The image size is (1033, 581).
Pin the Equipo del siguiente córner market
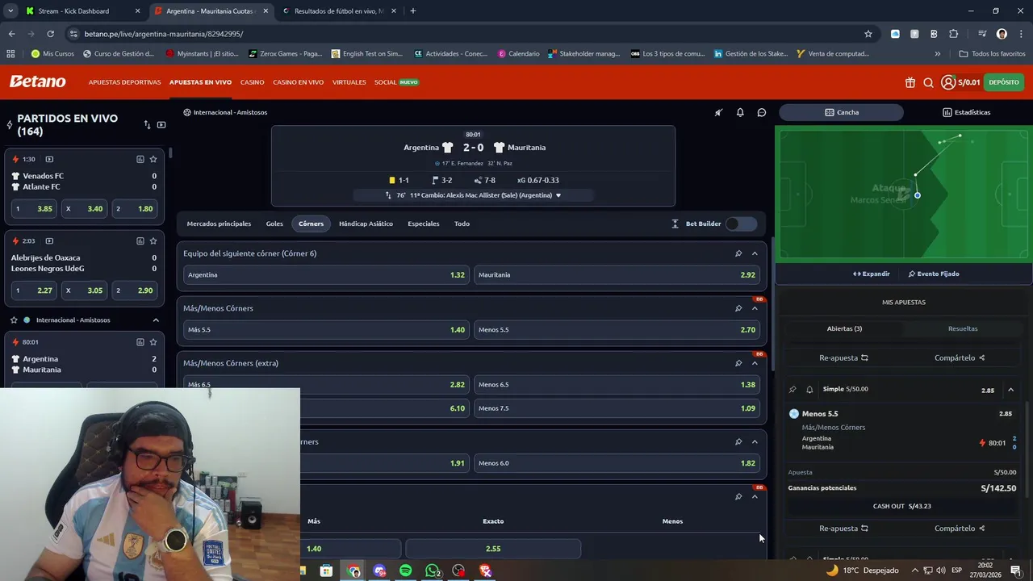[738, 253]
